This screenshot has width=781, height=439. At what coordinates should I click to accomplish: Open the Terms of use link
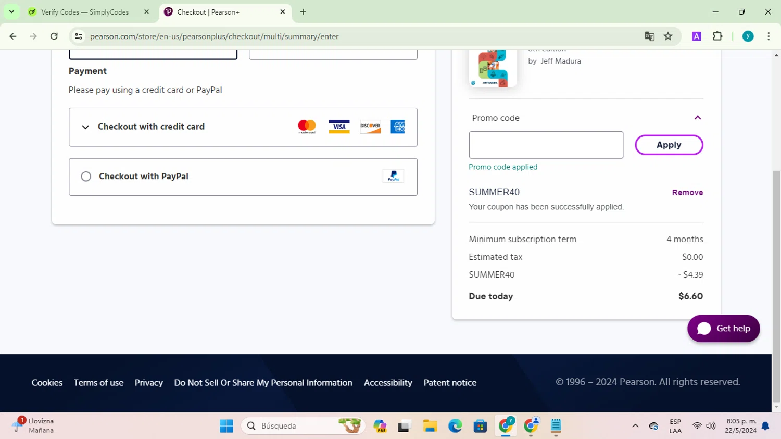(98, 383)
